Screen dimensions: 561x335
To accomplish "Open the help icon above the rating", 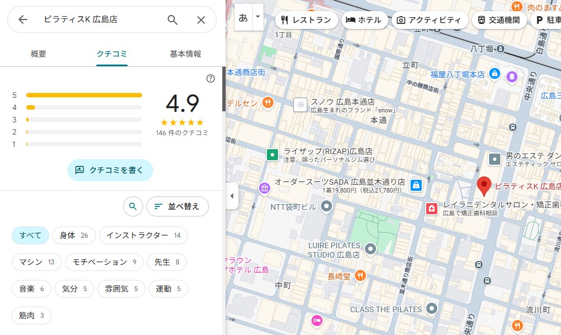I will [211, 78].
